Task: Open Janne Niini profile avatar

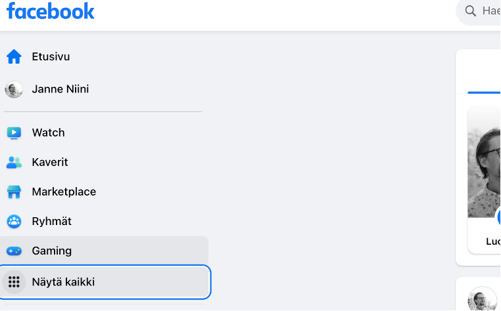Action: 14,89
